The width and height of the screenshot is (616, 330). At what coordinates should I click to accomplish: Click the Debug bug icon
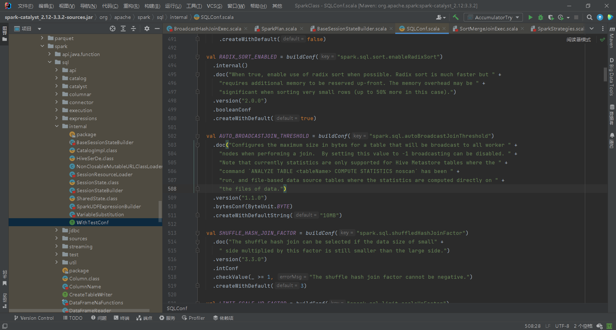click(541, 17)
